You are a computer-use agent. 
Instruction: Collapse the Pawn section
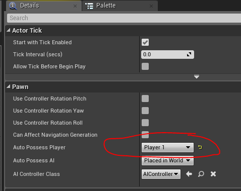tap(9, 86)
